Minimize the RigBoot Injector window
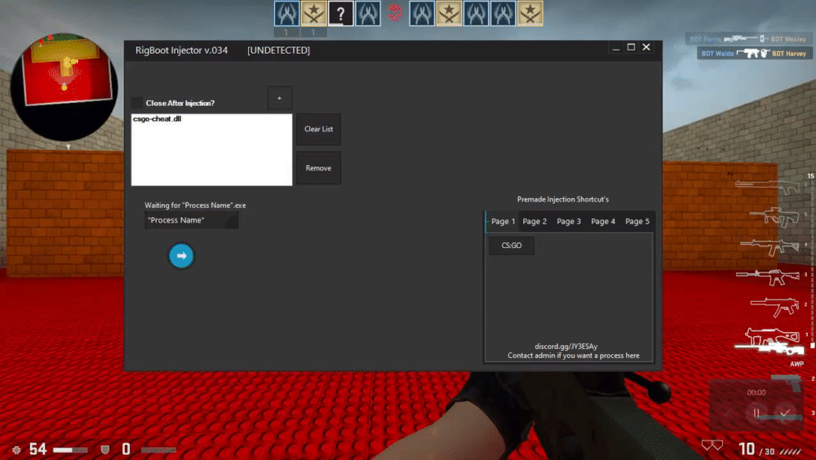Image resolution: width=816 pixels, height=460 pixels. point(615,47)
